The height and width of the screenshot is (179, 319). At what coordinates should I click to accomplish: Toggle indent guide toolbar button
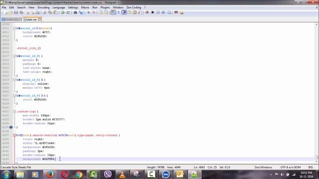tap(124, 12)
